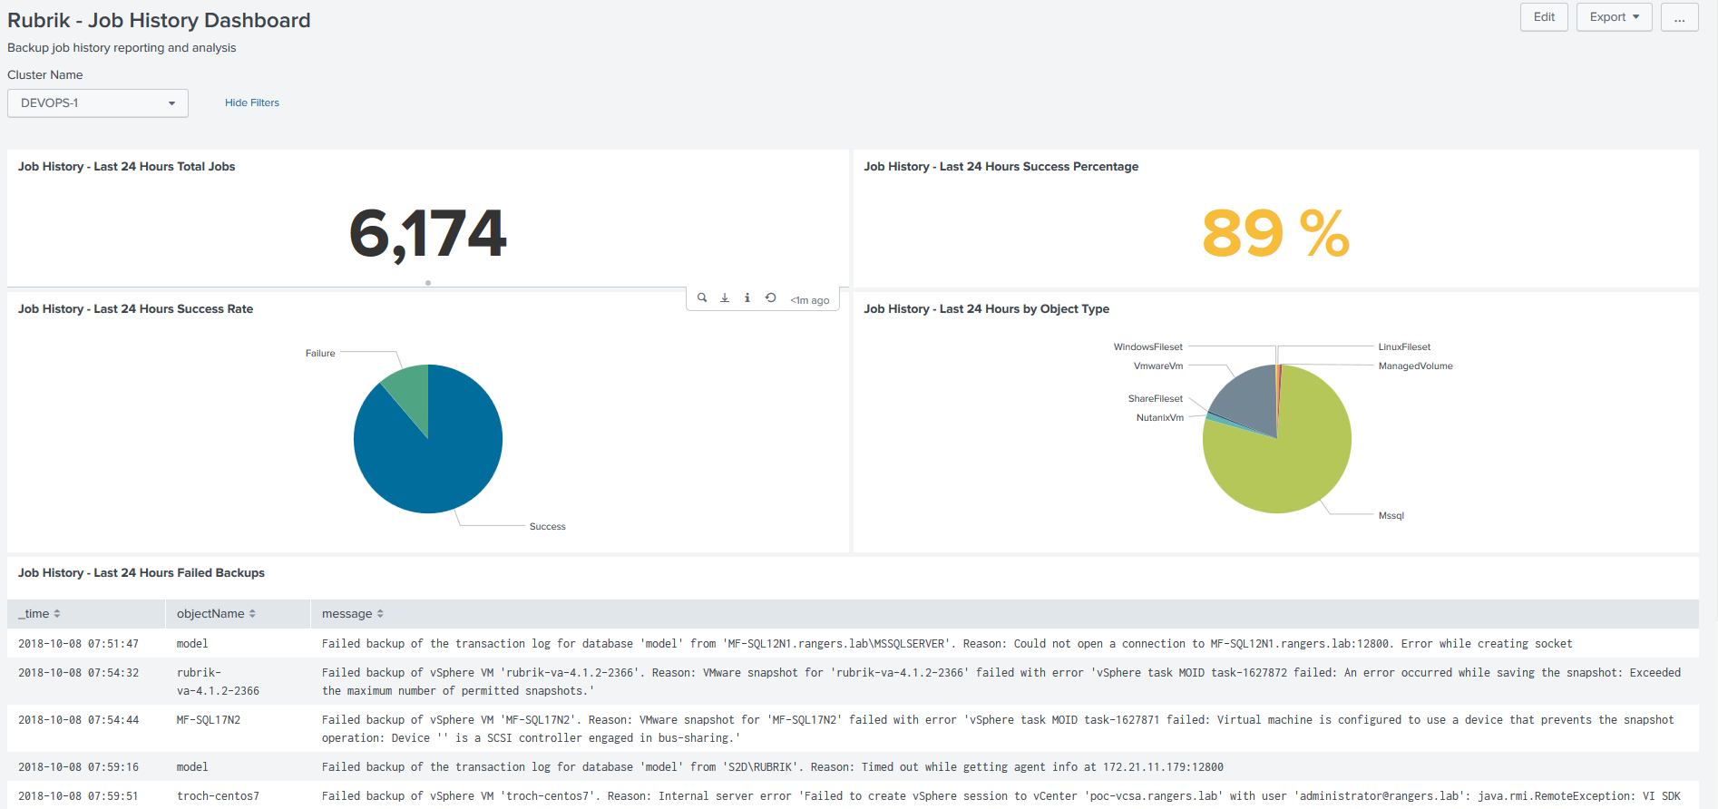Click the Failed Backups panel title
1718x809 pixels.
point(142,573)
